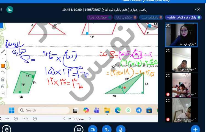Select the pencil drawing tool
This screenshot has height=132, width=206.
point(3,51)
